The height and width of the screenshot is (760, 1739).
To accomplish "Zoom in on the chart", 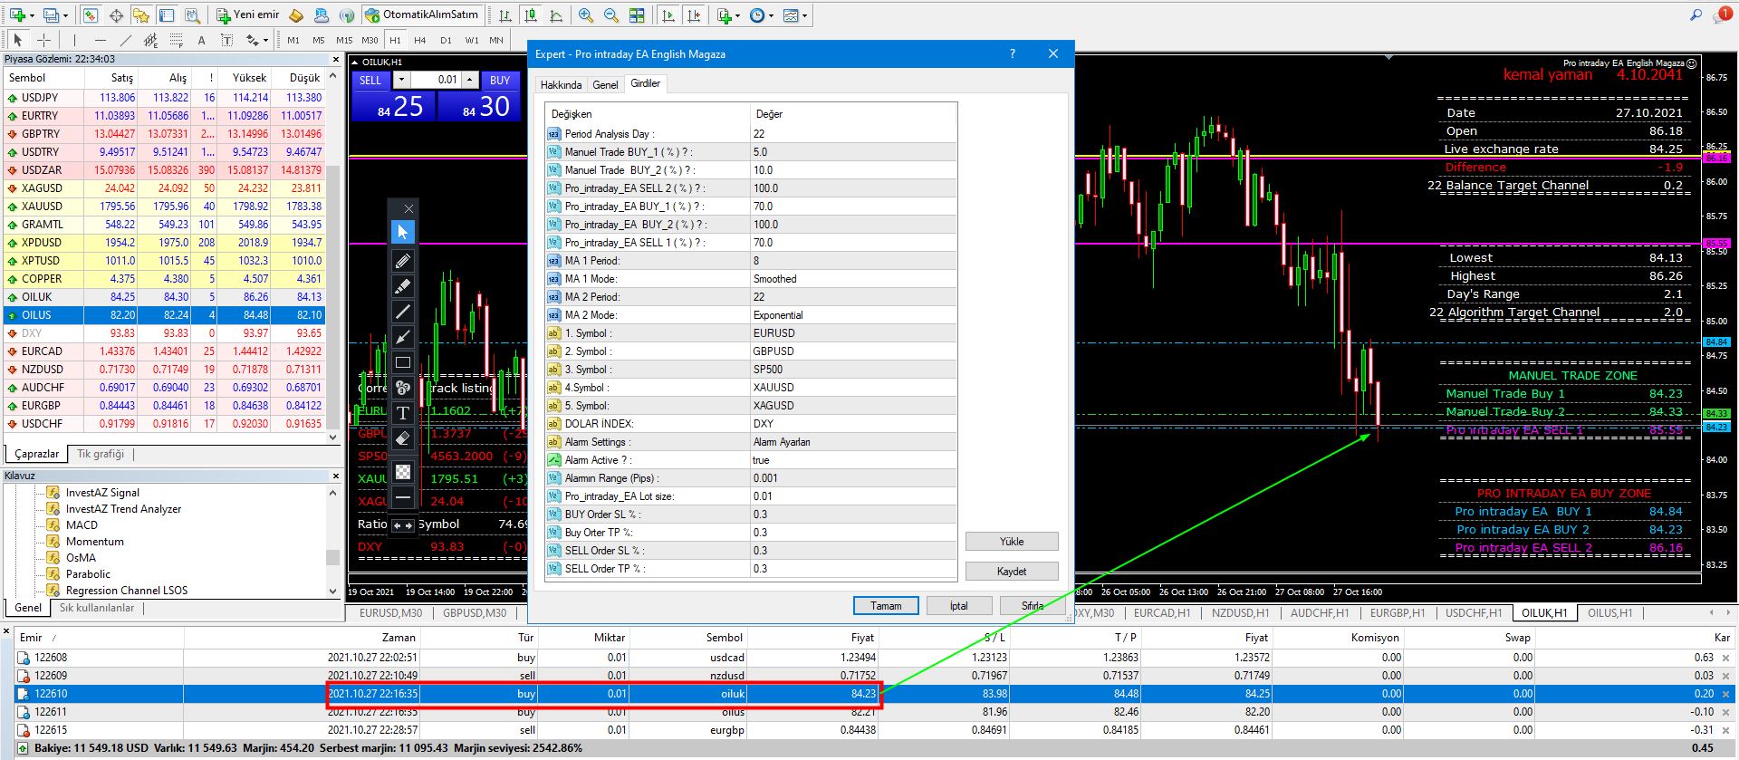I will [586, 15].
